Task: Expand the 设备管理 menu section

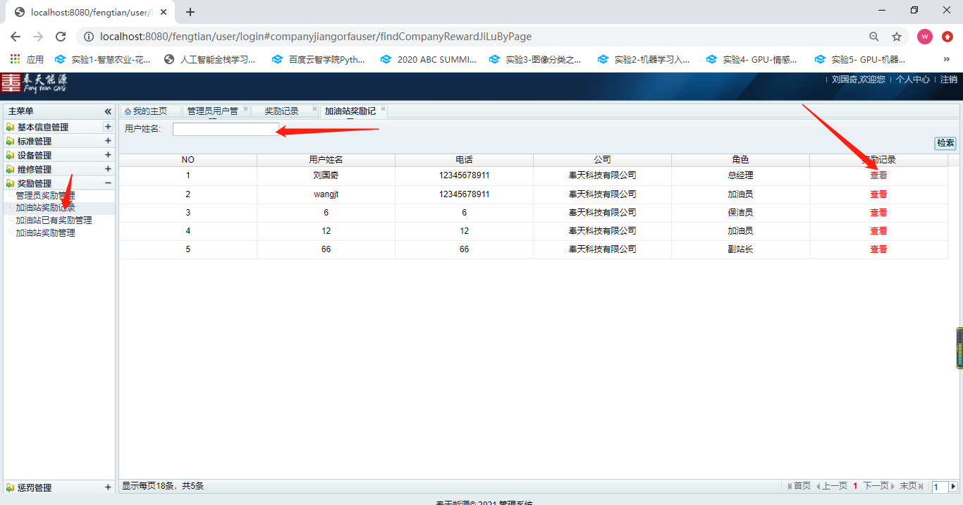Action: click(x=108, y=155)
